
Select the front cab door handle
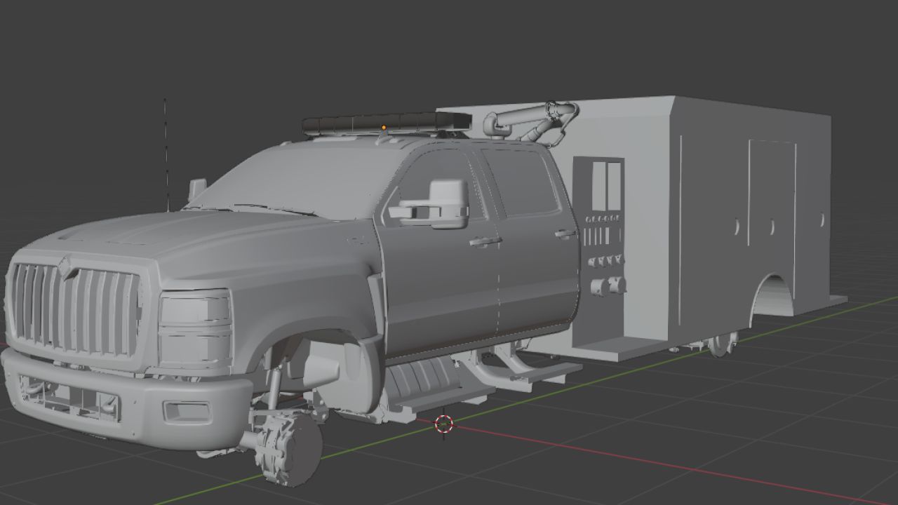pyautogui.click(x=485, y=242)
